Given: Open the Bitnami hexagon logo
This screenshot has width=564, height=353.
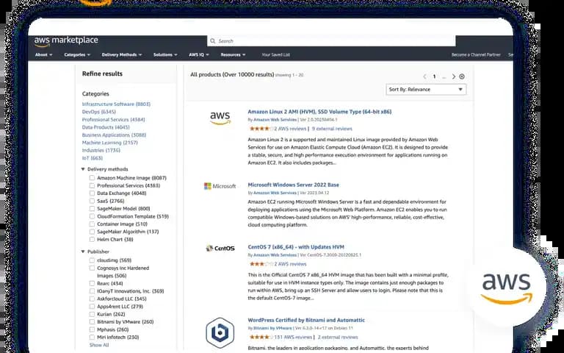Looking at the screenshot, I should [220, 333].
